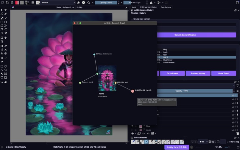Select the Fill bucket tool
The height and width of the screenshot is (150, 240).
(x=2, y=54)
